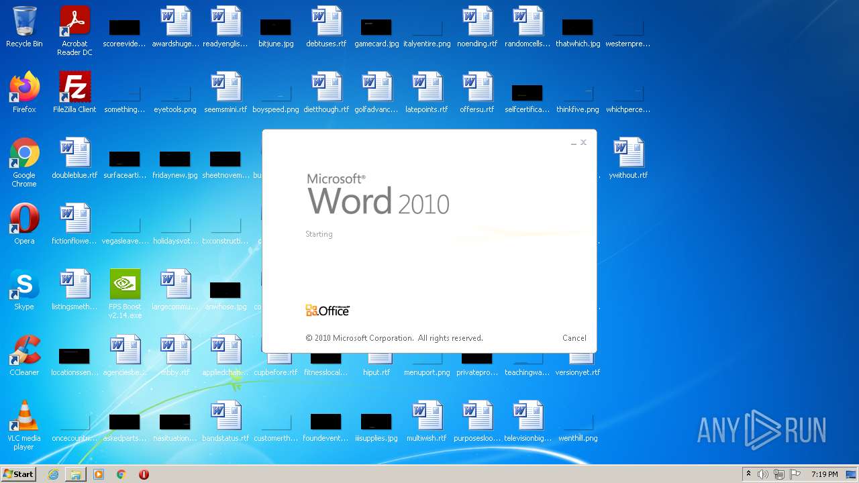Select the anwhose.jpg image file
The height and width of the screenshot is (483, 859).
225,295
